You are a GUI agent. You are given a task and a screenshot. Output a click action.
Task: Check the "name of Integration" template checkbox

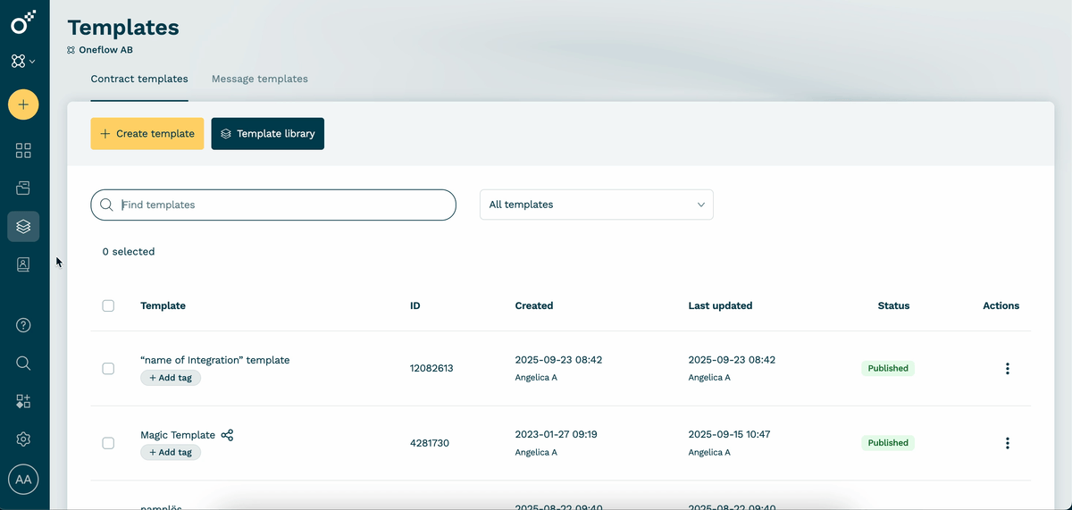click(108, 368)
